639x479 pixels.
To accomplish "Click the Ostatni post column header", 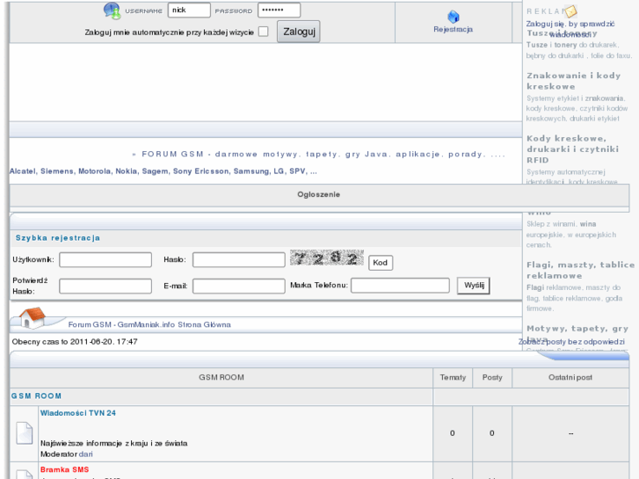I will pos(570,378).
